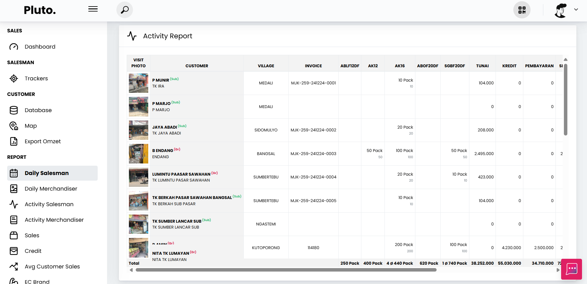Click the QR code scanner icon
587x284 pixels.
522,10
